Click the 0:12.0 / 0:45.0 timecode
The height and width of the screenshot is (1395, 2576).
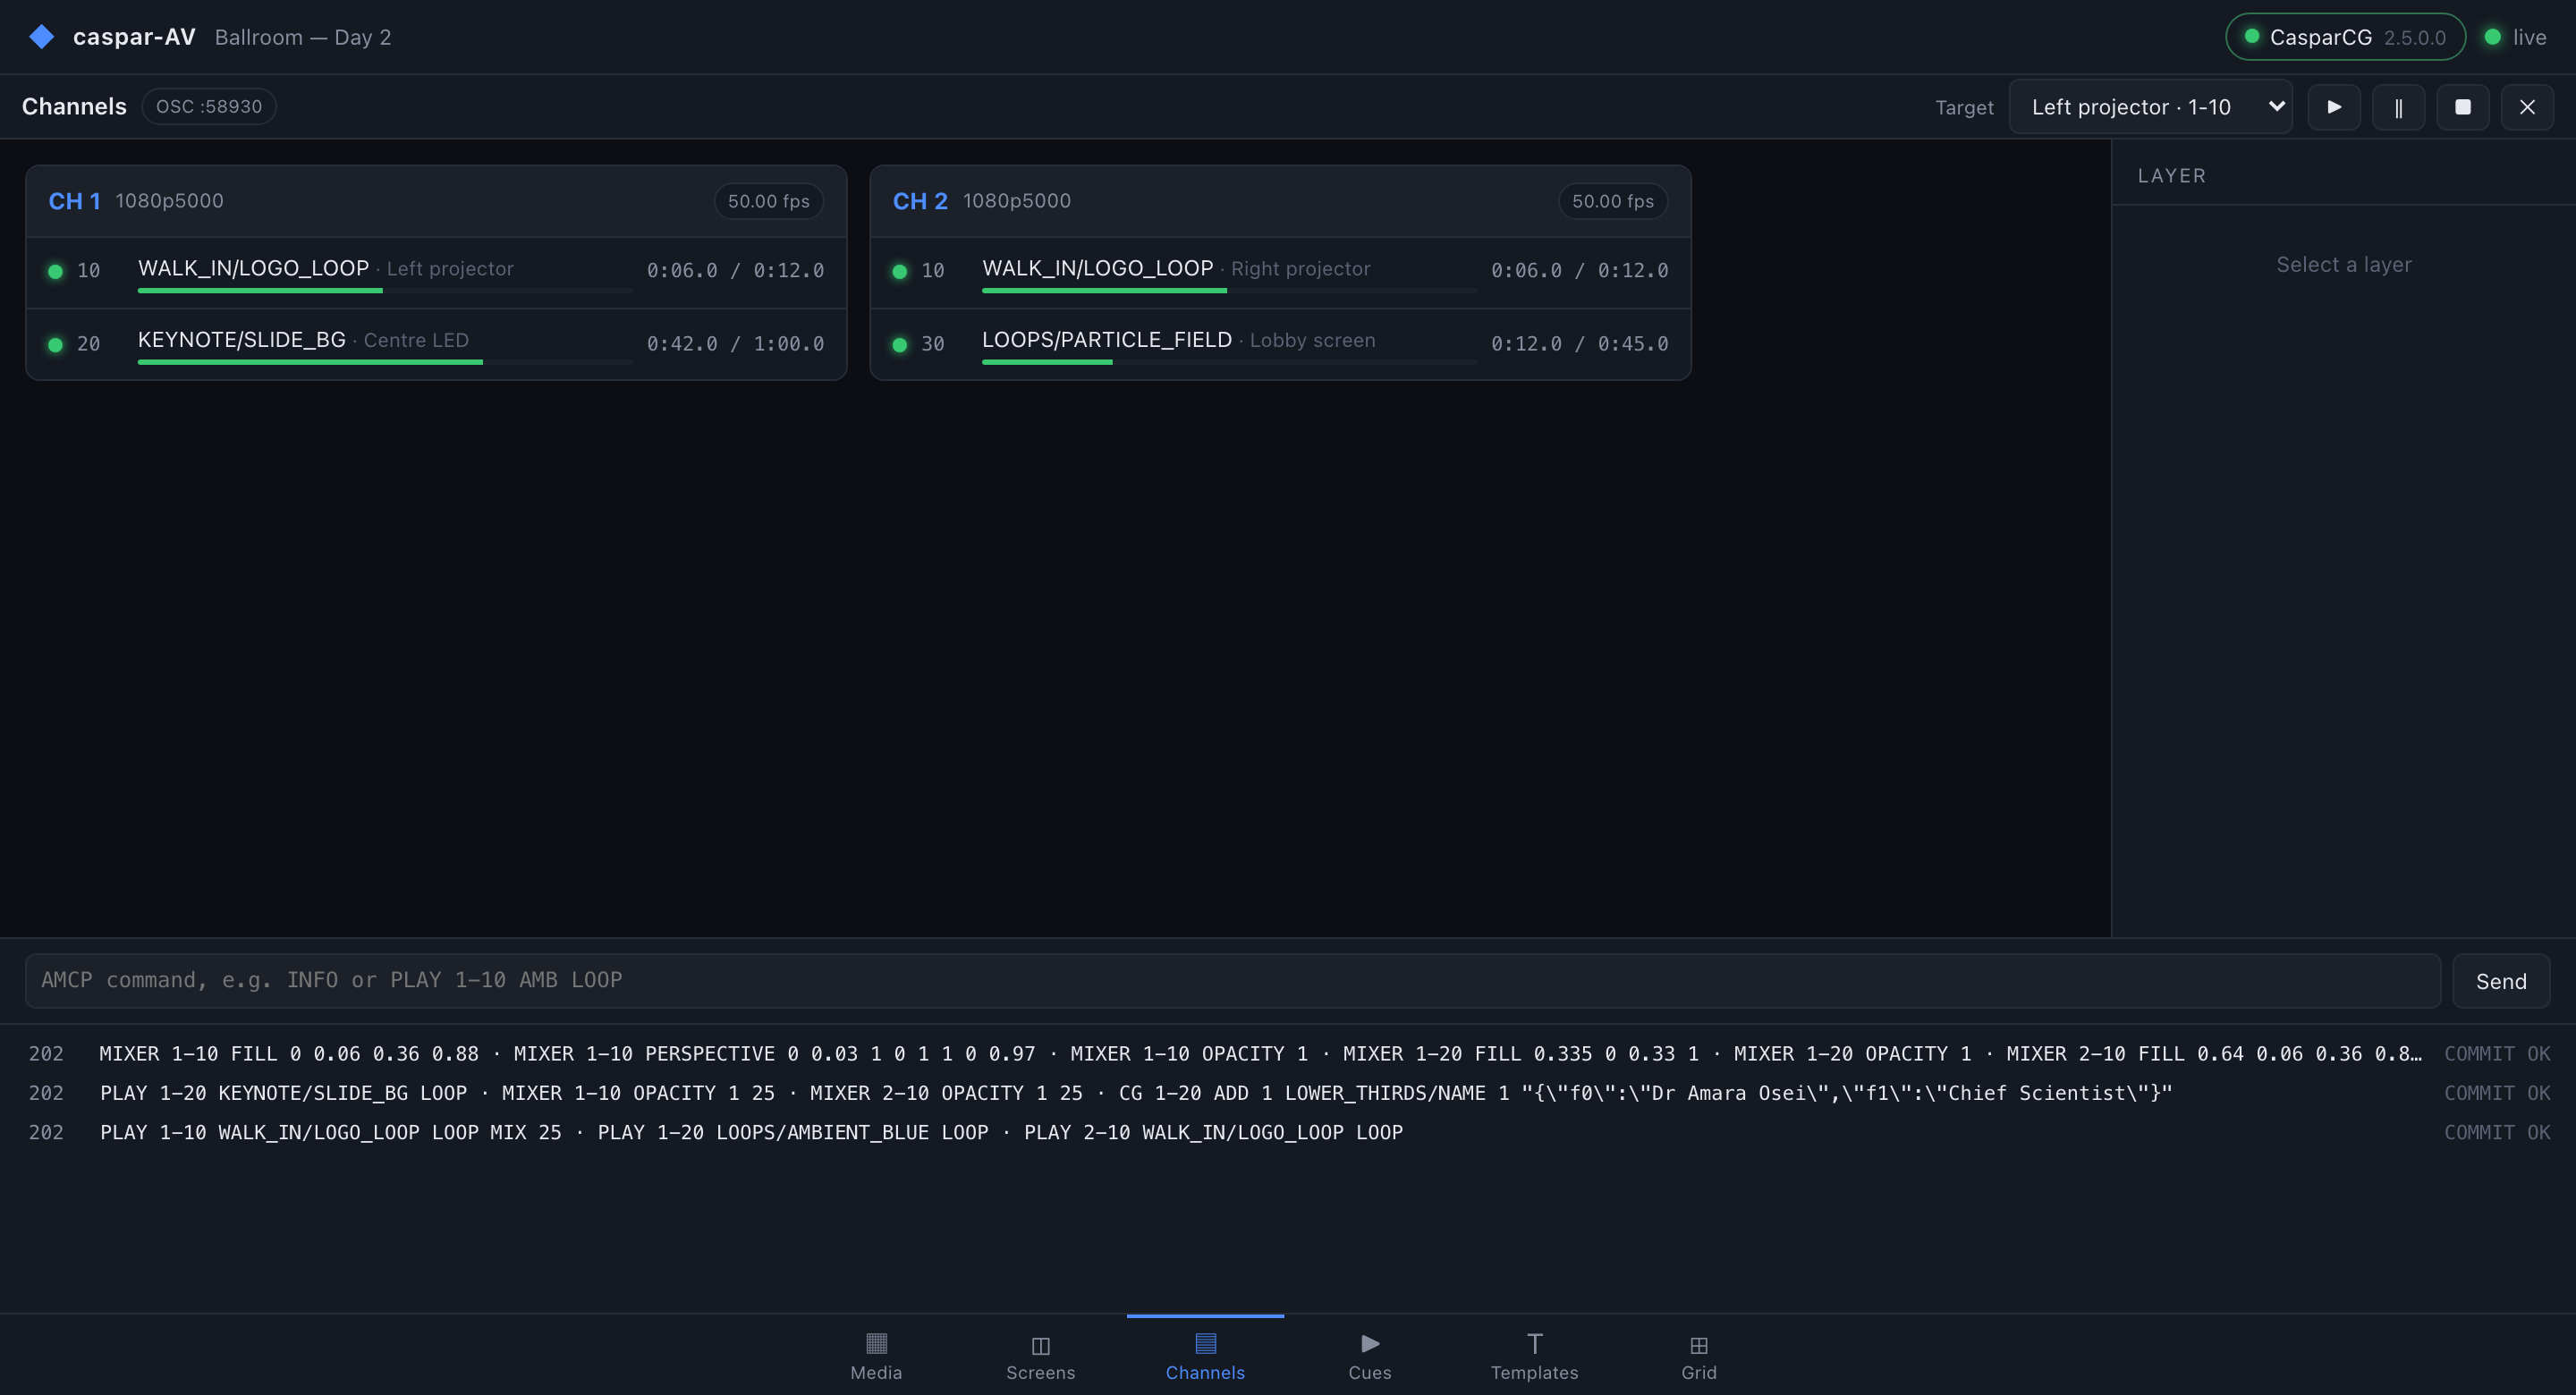click(x=1579, y=344)
